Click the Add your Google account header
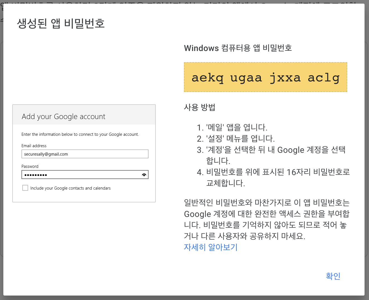Image resolution: width=369 pixels, height=300 pixels. pos(64,116)
